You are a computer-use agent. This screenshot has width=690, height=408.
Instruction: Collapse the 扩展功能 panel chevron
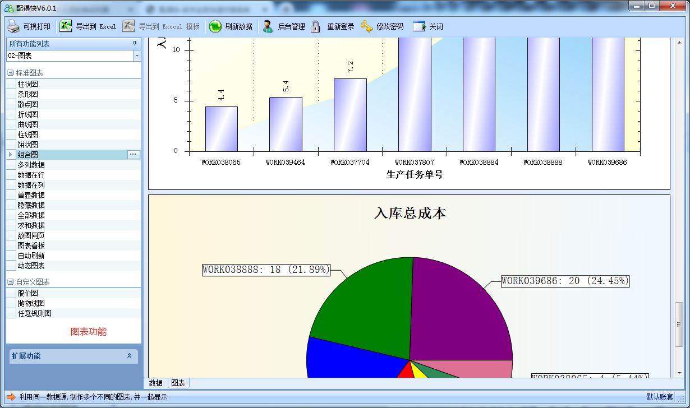(x=130, y=356)
